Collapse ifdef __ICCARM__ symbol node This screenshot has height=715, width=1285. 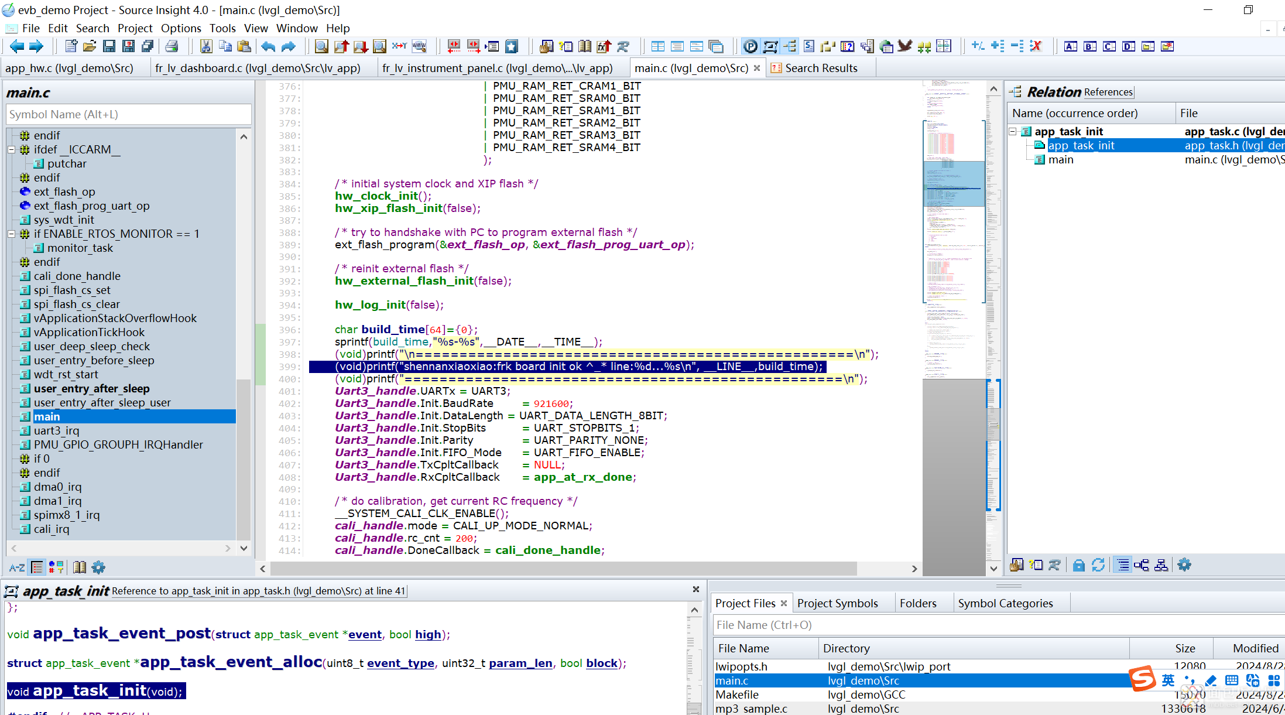coord(11,149)
